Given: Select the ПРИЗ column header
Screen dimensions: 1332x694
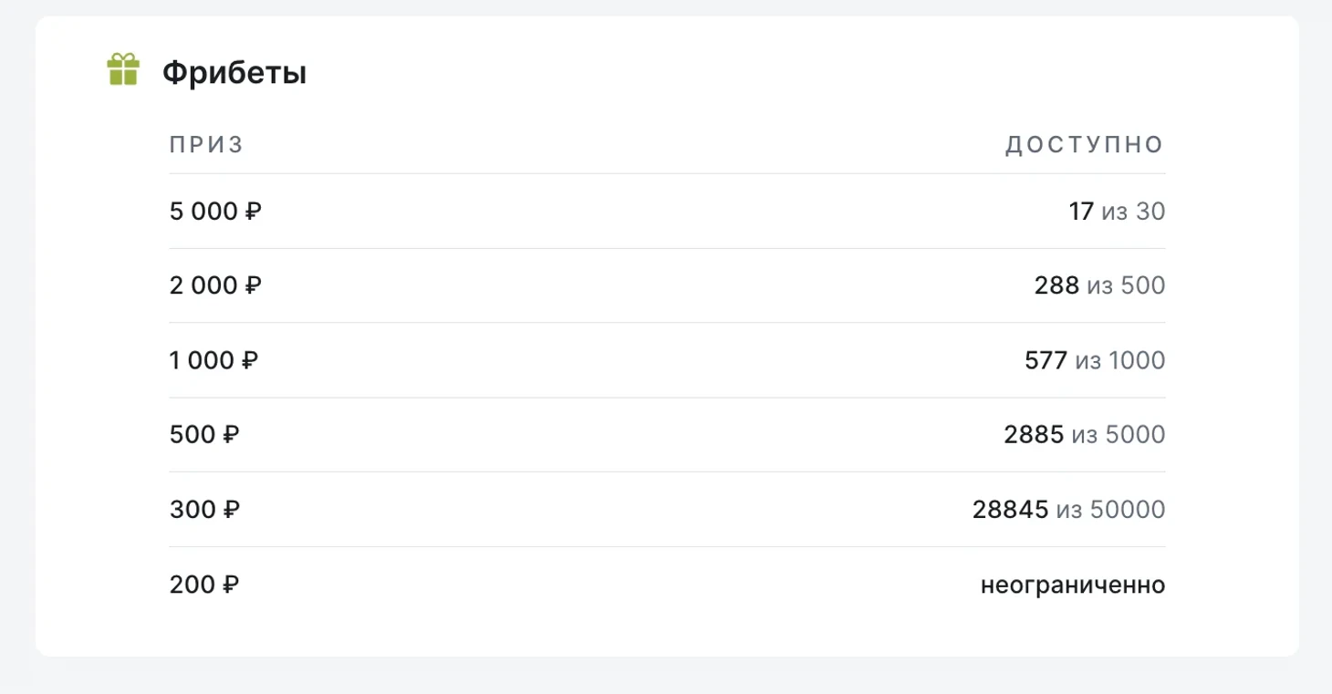Looking at the screenshot, I should point(206,145).
